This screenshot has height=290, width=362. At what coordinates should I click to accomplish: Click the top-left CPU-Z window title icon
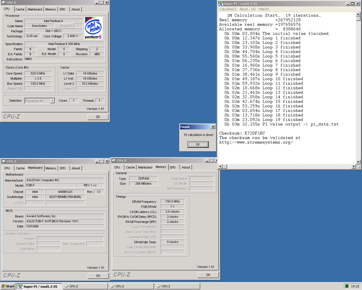pos(3,3)
